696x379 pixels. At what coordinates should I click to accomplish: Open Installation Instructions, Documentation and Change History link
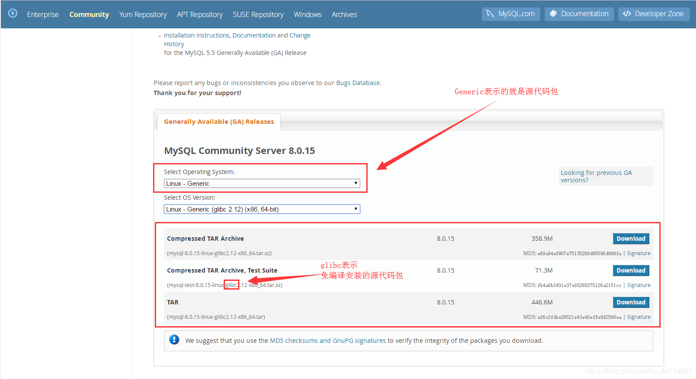click(x=237, y=40)
